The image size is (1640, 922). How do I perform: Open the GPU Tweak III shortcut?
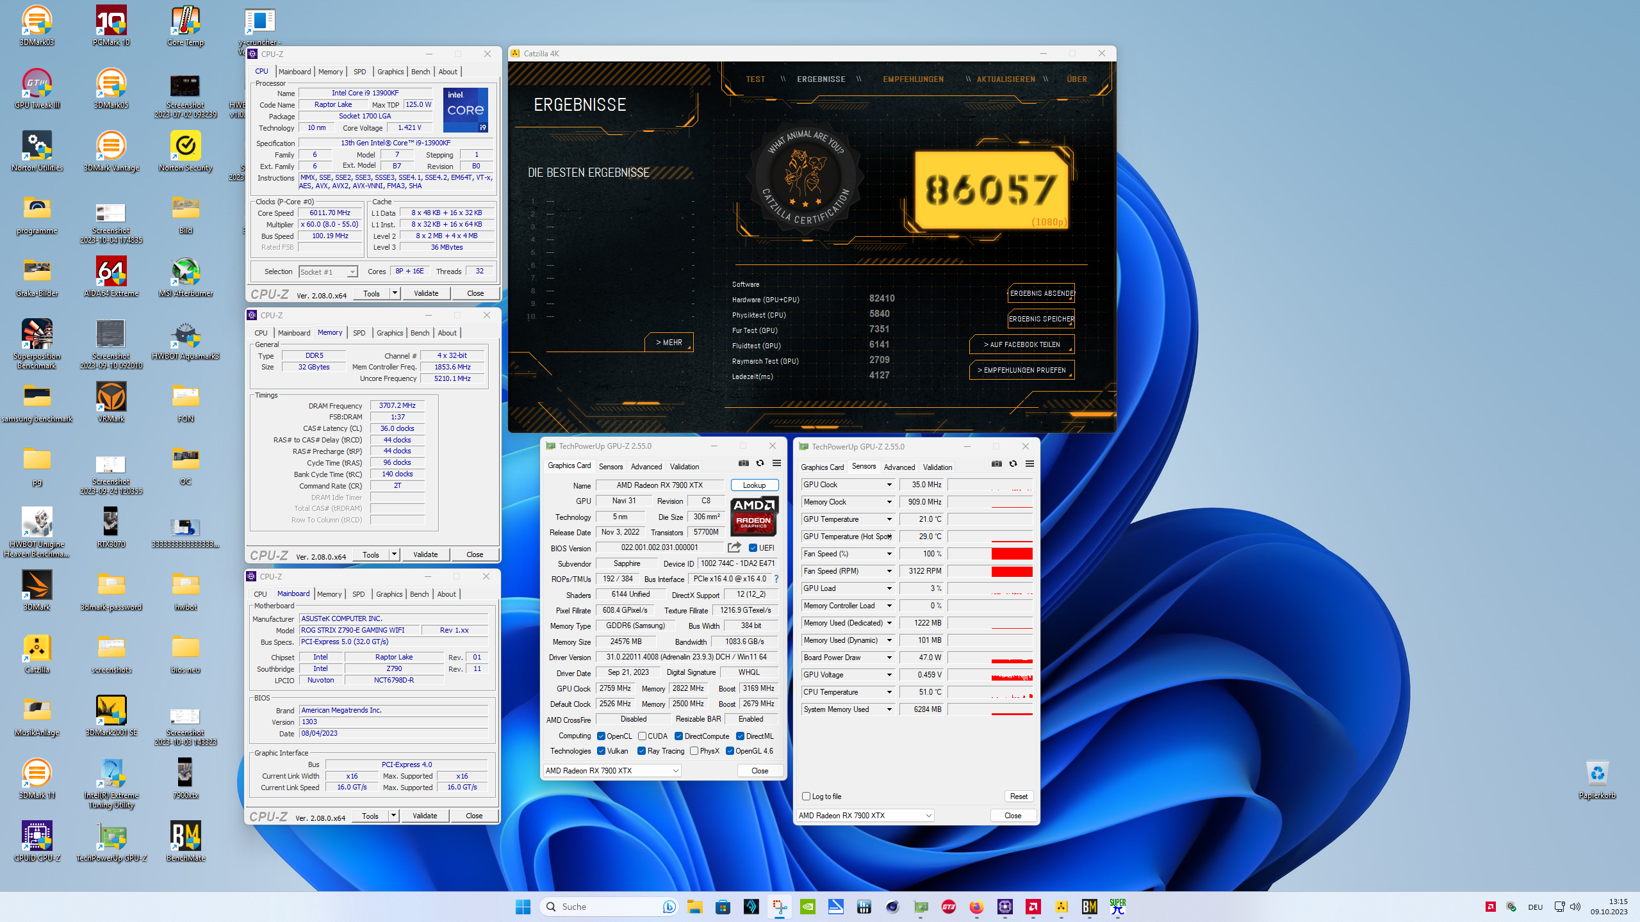[37, 88]
